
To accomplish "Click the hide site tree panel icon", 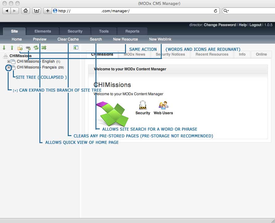I will [x=76, y=48].
